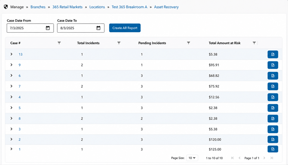Open the Page Size dropdown
288x165 pixels.
(x=192, y=158)
